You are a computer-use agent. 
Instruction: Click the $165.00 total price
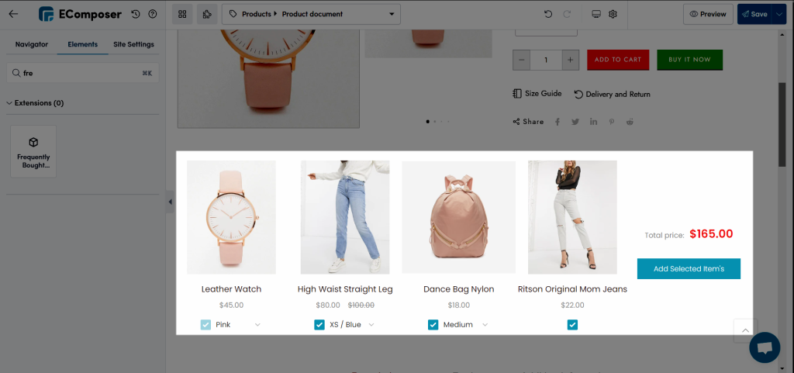click(x=711, y=234)
